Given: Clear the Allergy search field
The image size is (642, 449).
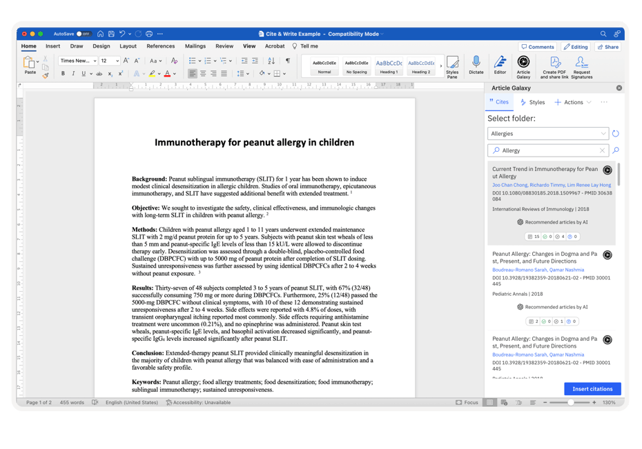Looking at the screenshot, I should pyautogui.click(x=602, y=150).
